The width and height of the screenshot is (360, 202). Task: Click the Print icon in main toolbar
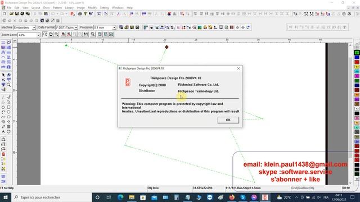tap(80, 13)
